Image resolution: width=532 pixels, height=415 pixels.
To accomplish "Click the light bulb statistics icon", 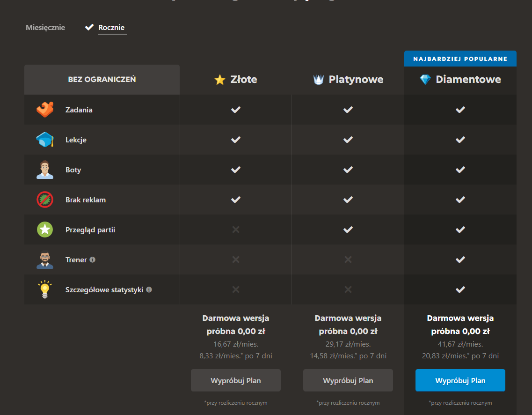I will pyautogui.click(x=45, y=290).
